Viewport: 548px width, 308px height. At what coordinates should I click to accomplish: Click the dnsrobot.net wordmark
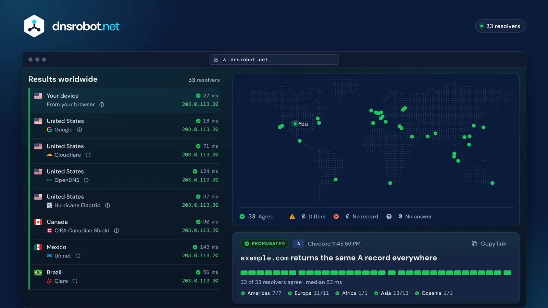point(86,26)
